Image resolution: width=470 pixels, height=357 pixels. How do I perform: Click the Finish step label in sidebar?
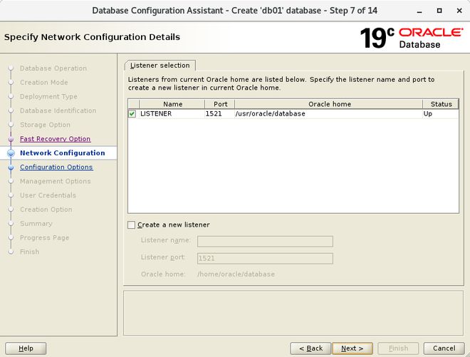coord(29,252)
